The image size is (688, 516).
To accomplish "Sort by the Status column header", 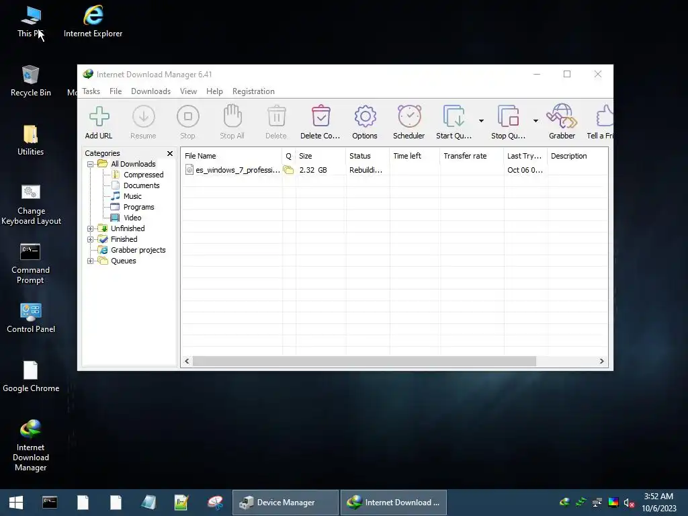I will [x=368, y=156].
